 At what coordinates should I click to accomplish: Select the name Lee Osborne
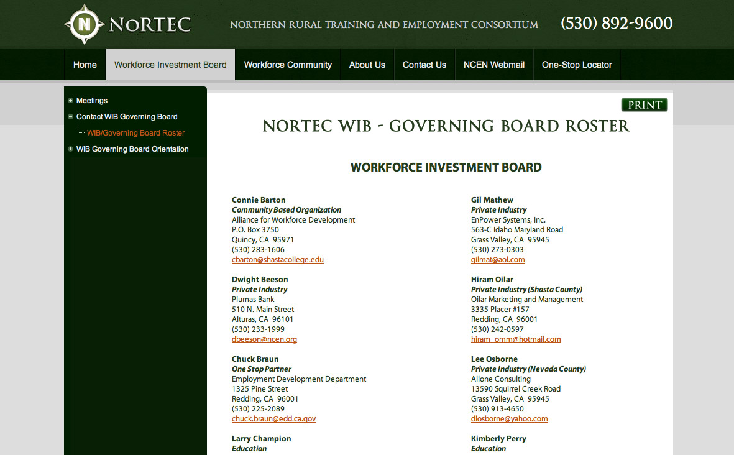(x=494, y=359)
